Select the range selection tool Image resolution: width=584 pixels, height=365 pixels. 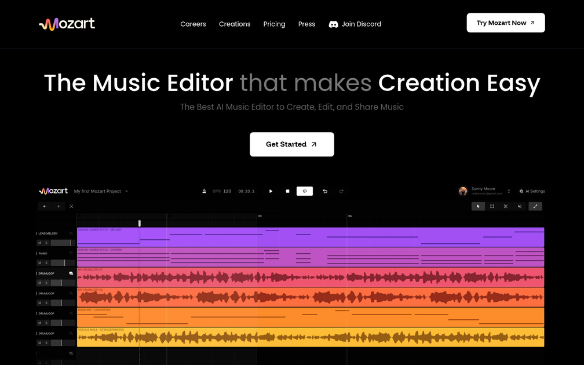(492, 206)
